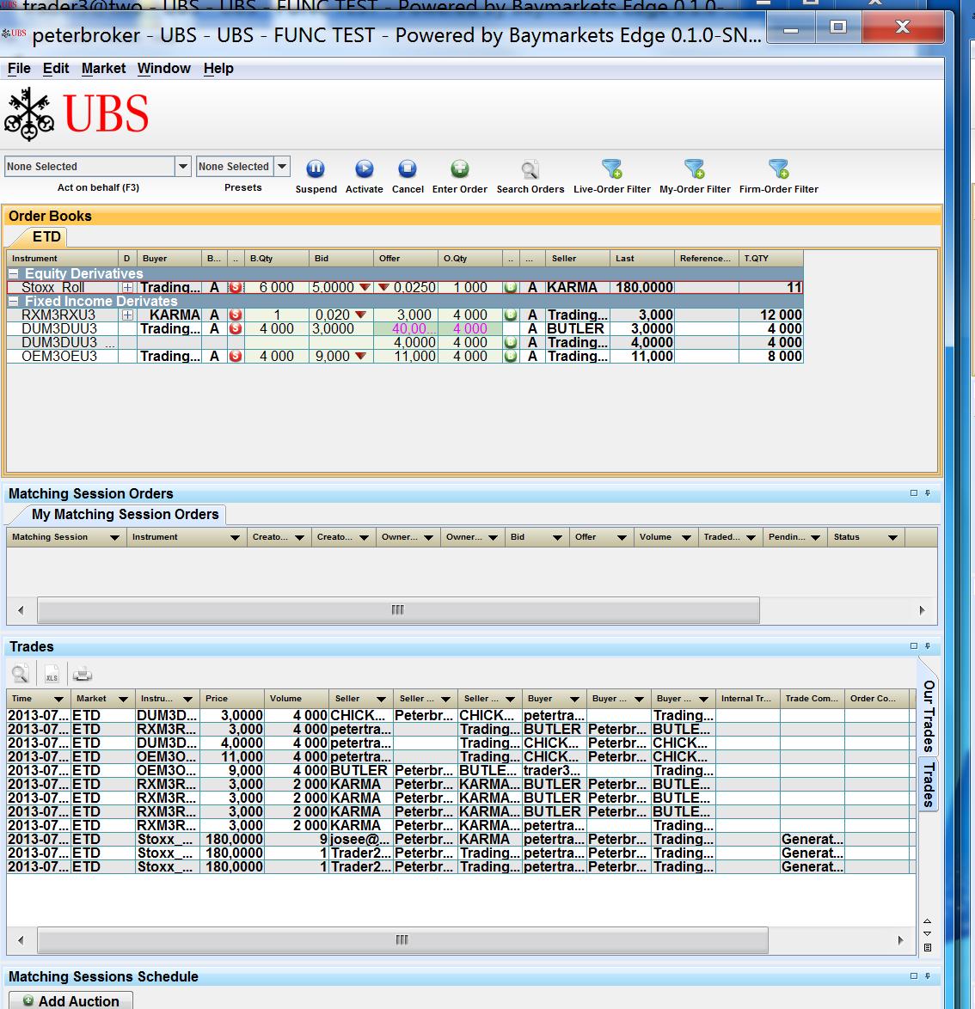
Task: Click right arrow of Trades horizontal scrollbar
Action: (900, 940)
